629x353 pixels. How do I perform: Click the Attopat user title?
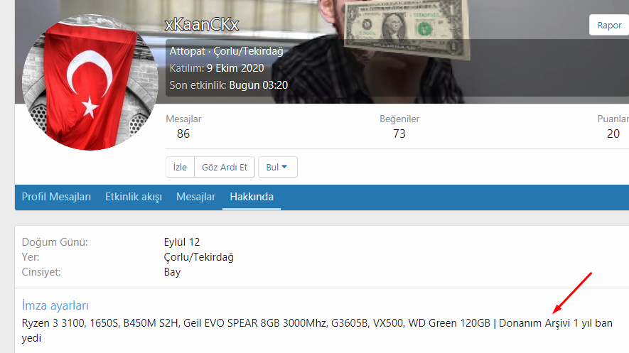(187, 51)
